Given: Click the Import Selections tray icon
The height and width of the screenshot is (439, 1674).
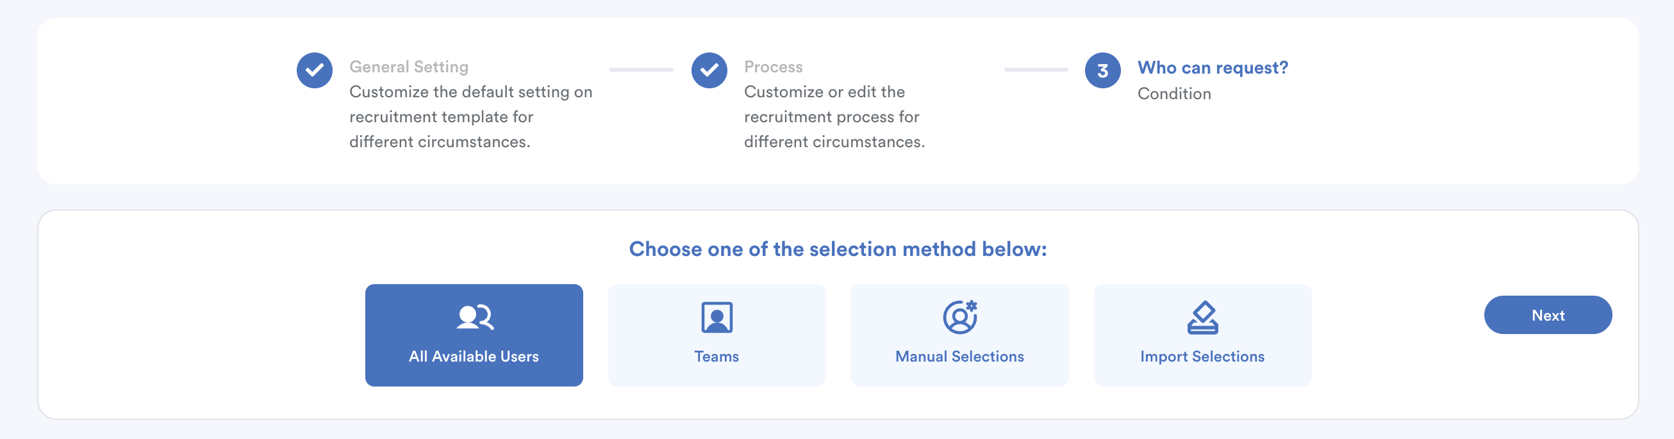Looking at the screenshot, I should (1202, 317).
